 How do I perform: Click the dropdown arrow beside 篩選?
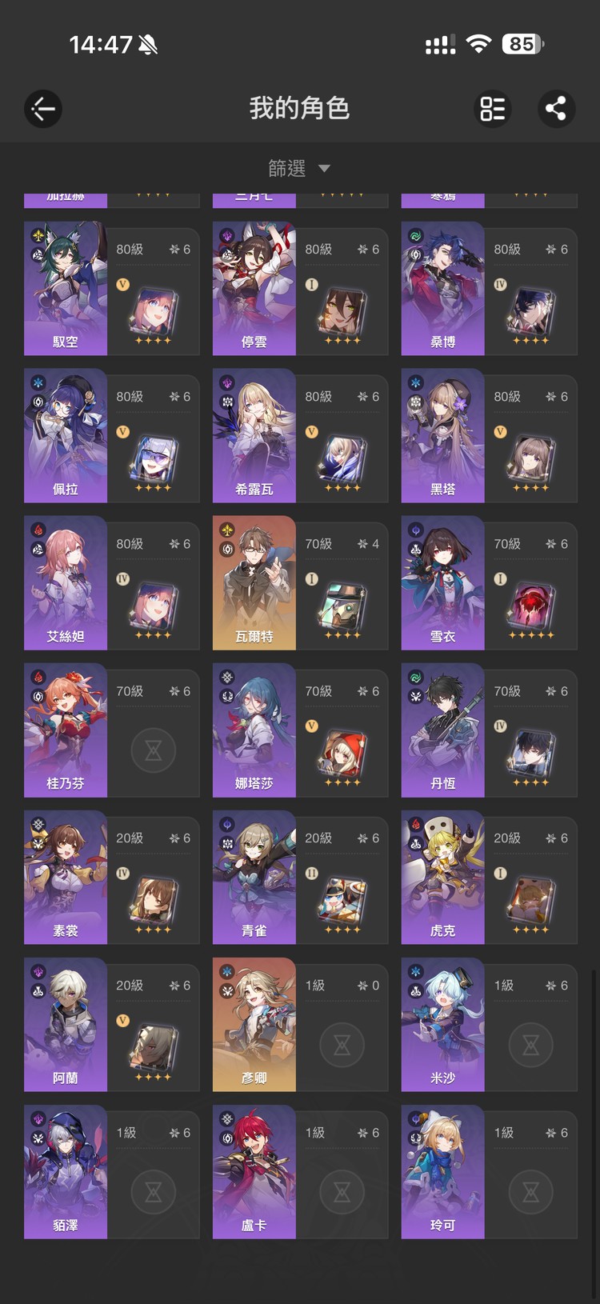324,169
